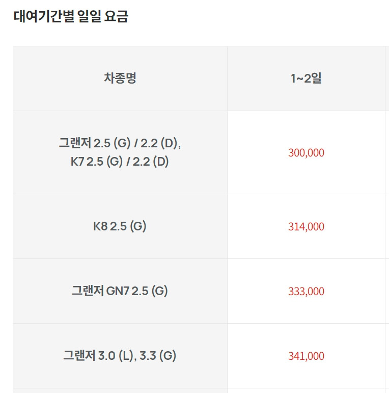Screen dimensions: 389x393
Task: Click the K8 text in the second row
Action: (100, 227)
